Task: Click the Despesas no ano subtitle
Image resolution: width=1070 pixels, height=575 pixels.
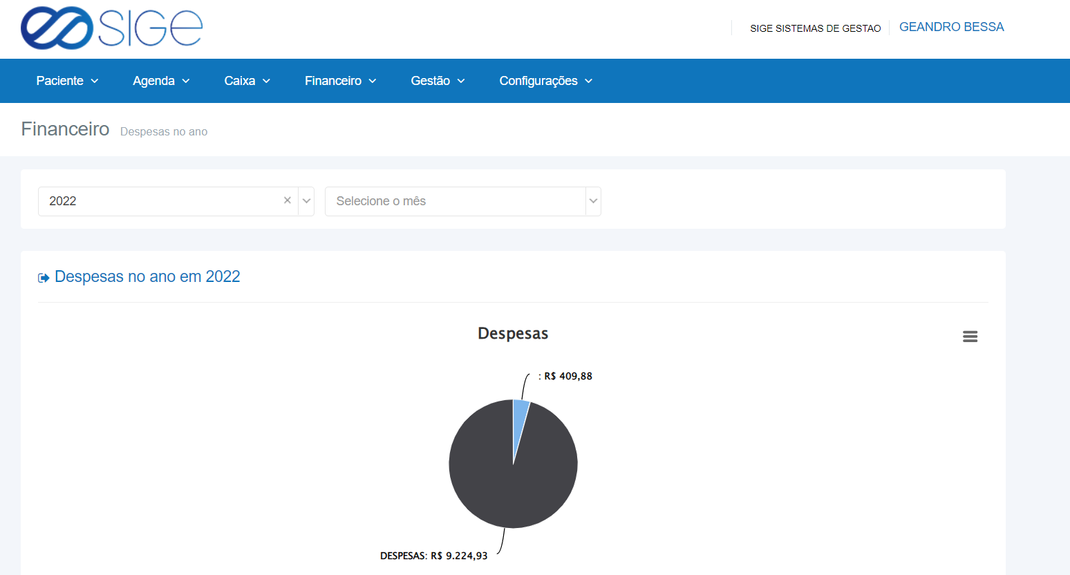Action: coord(164,131)
